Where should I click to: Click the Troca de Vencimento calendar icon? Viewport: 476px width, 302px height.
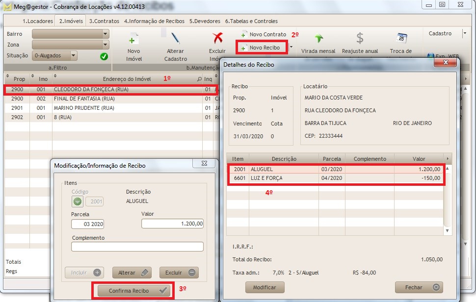point(401,38)
